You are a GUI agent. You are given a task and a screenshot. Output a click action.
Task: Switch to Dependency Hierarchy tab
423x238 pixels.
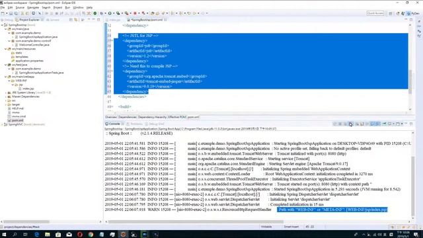(152, 117)
